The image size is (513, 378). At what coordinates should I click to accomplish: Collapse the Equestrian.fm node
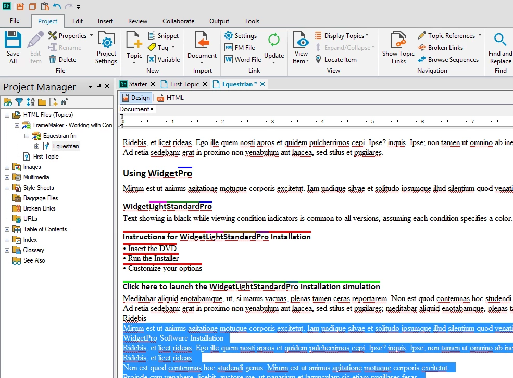coord(27,136)
